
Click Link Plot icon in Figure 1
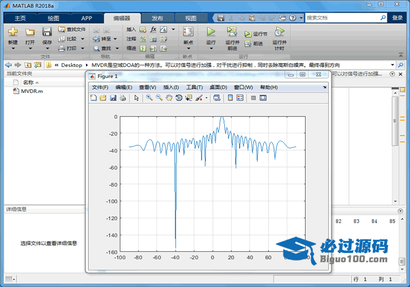click(217, 98)
